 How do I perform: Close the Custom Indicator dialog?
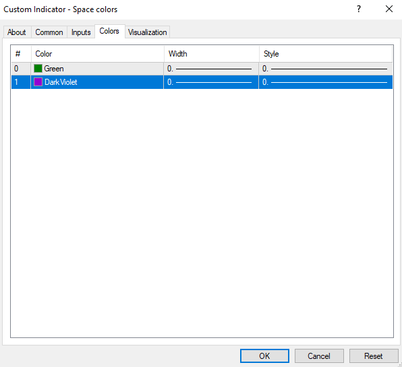389,9
